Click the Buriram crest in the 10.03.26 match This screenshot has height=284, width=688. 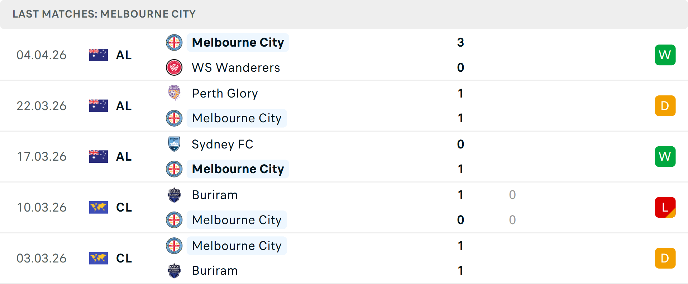point(174,195)
